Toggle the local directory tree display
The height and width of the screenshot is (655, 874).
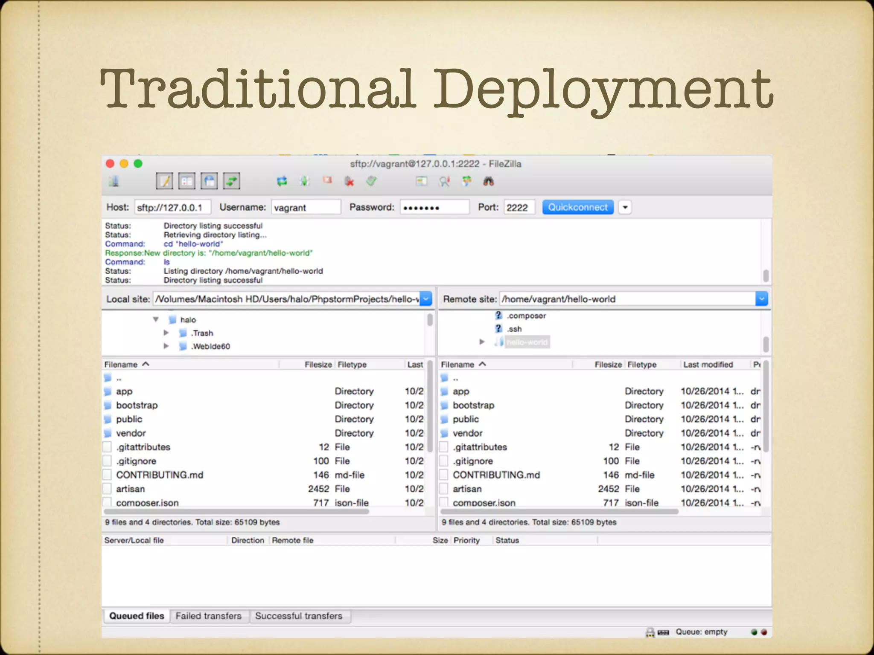(187, 182)
